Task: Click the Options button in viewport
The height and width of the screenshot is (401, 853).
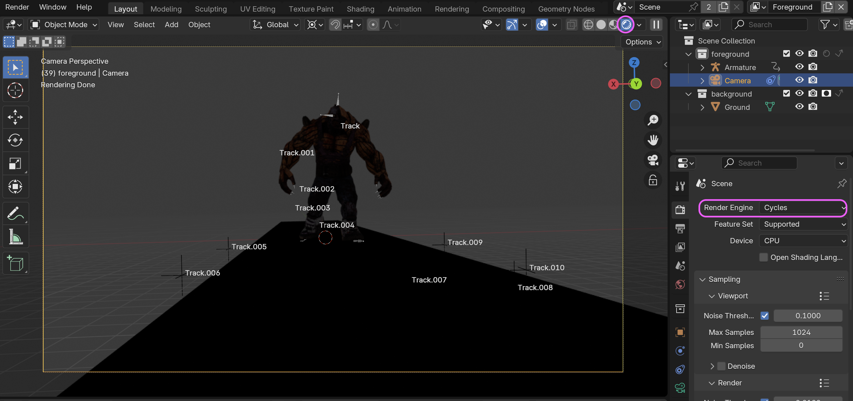Action: pyautogui.click(x=642, y=42)
